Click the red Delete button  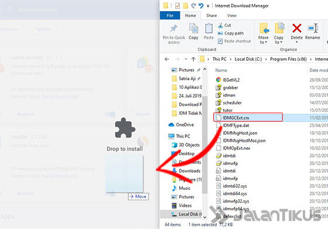[296, 32]
